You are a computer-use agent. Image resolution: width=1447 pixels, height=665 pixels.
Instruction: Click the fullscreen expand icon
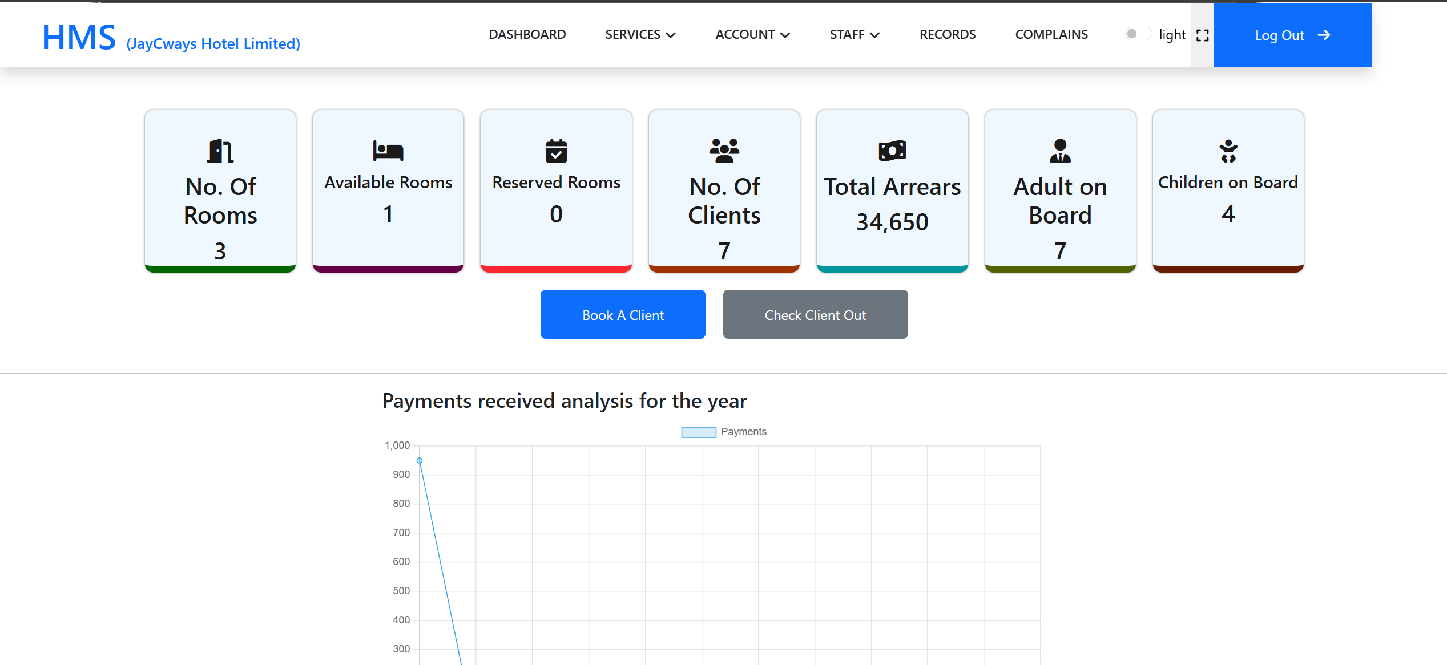(1203, 35)
